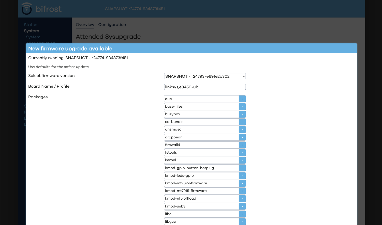Remove the ca-bundle package
This screenshot has height=225, width=382.
click(242, 122)
